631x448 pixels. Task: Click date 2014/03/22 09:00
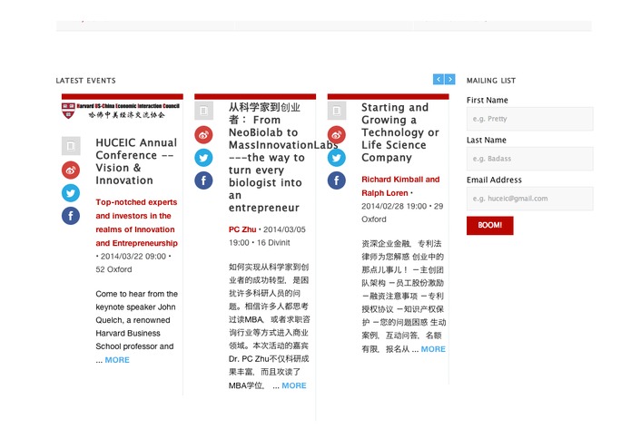[x=133, y=257]
